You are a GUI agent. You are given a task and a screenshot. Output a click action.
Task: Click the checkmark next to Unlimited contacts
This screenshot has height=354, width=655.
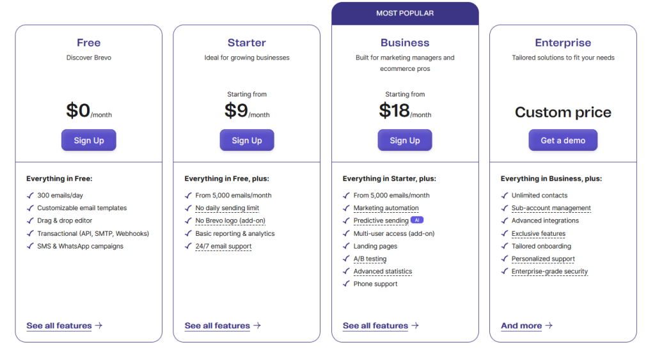coord(504,196)
